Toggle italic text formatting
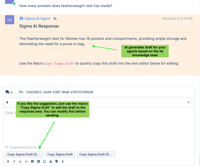This screenshot has width=200, height=166. pos(14,162)
